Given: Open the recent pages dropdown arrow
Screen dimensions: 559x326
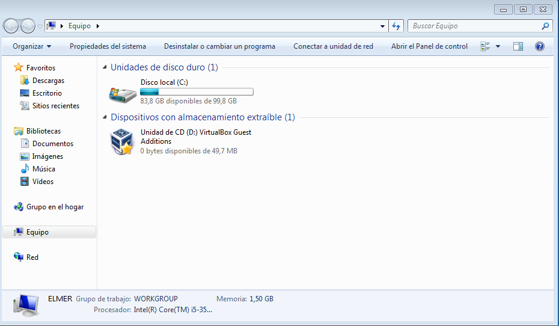Looking at the screenshot, I should pyautogui.click(x=40, y=26).
